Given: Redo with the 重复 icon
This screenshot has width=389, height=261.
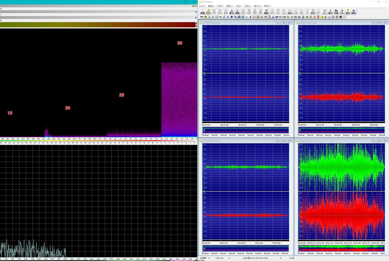Looking at the screenshot, I should 226,12.
